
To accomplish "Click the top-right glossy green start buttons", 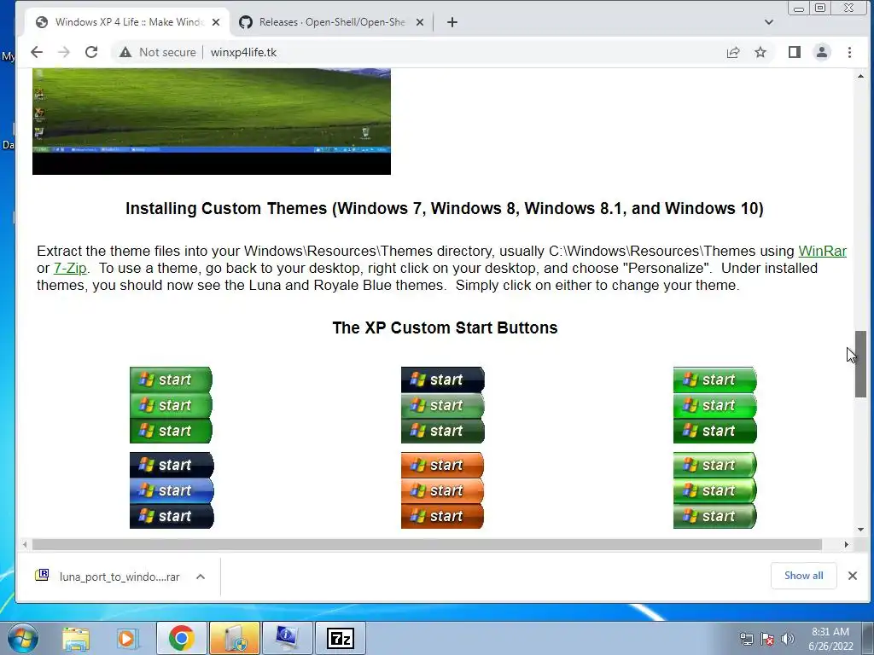I will tap(714, 405).
